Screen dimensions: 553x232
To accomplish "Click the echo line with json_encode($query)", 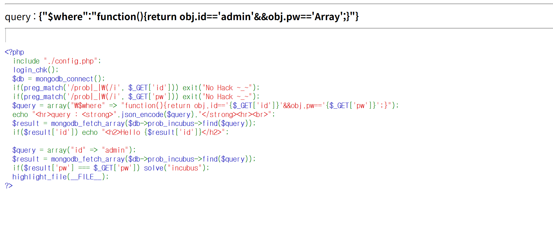I will click(x=143, y=114).
